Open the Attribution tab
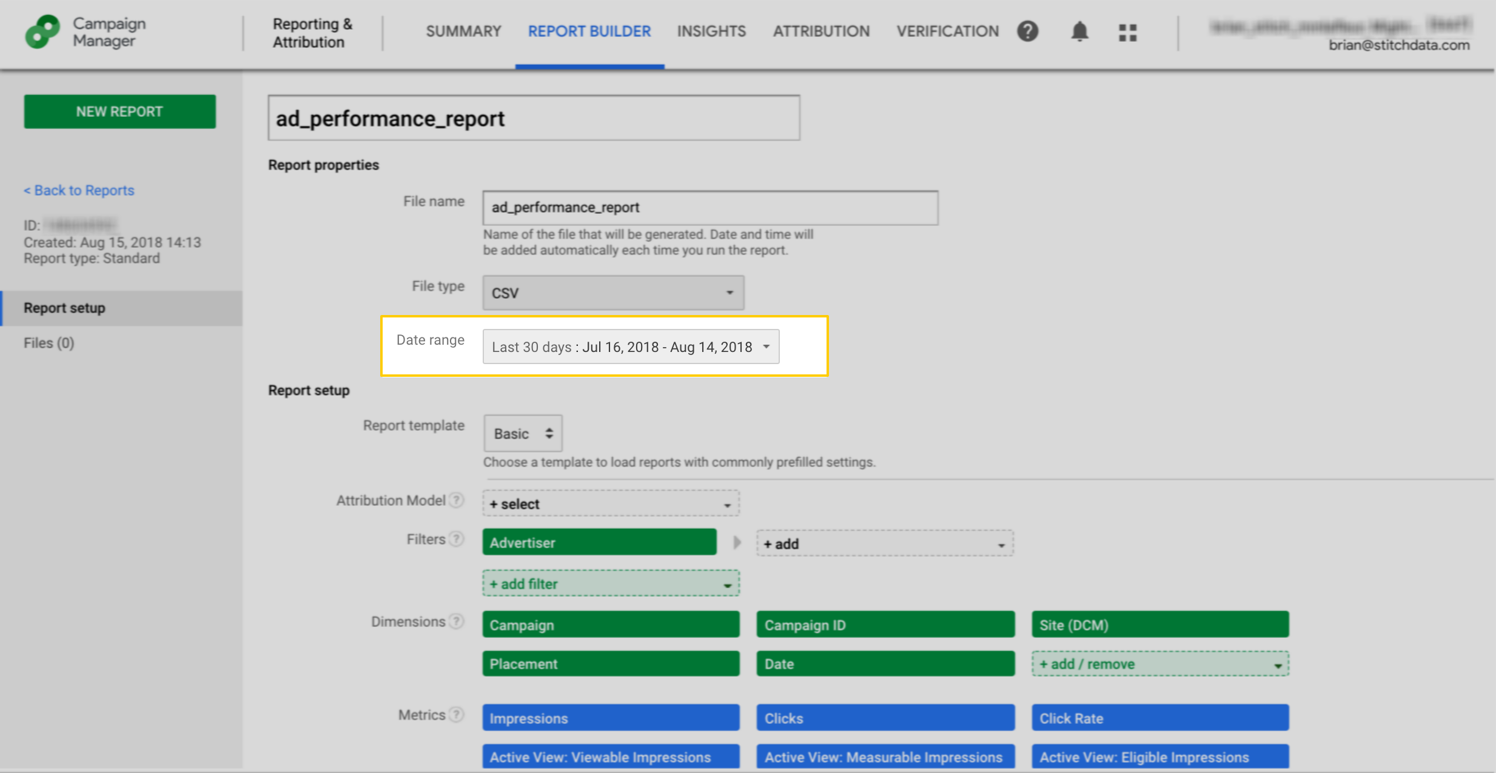Image resolution: width=1496 pixels, height=773 pixels. (x=820, y=31)
